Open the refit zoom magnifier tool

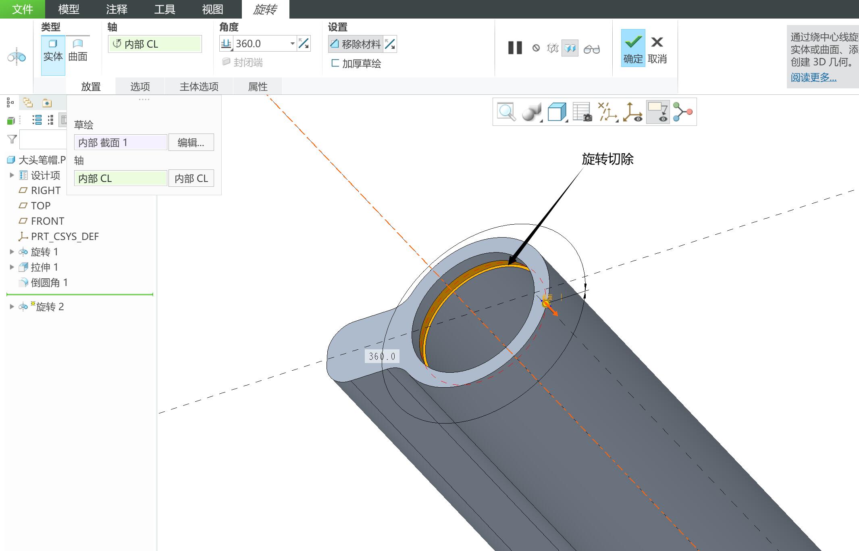pyautogui.click(x=506, y=112)
